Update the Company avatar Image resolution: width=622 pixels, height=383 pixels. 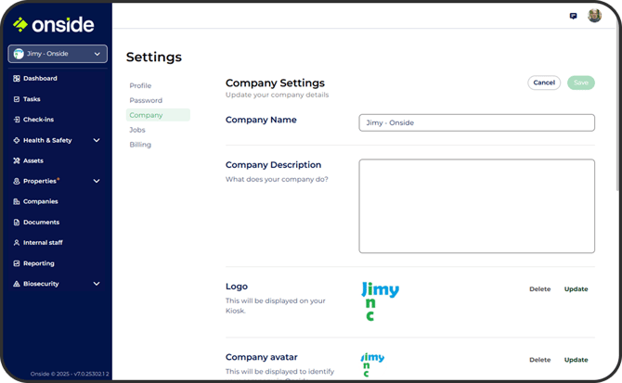point(576,360)
